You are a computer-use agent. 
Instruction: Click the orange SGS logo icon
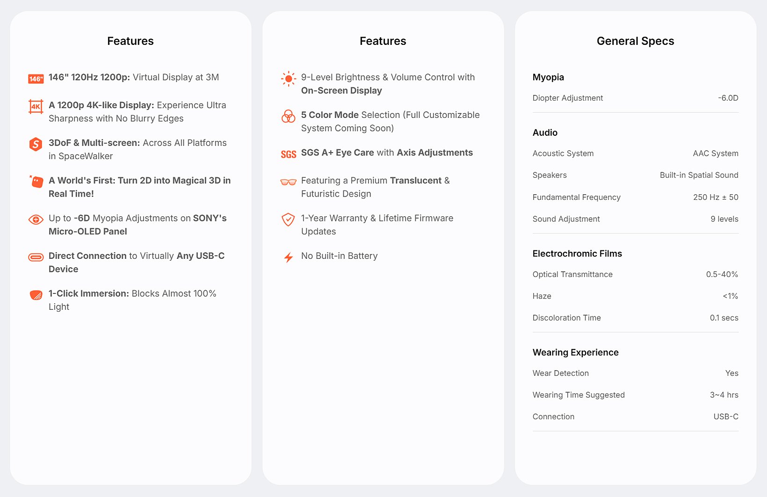tap(289, 154)
